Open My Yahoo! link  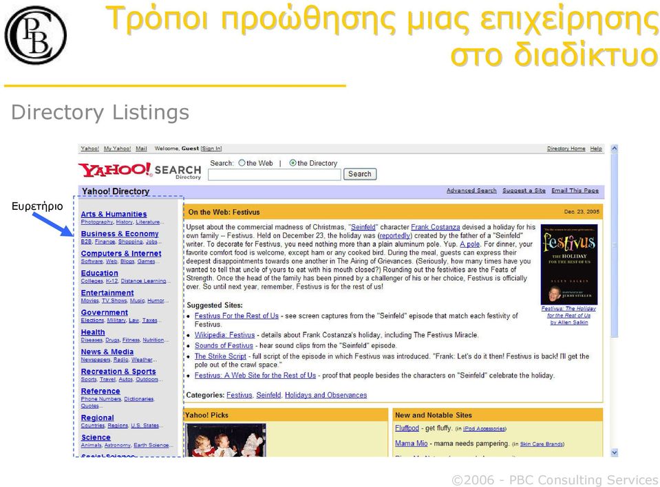tap(117, 149)
